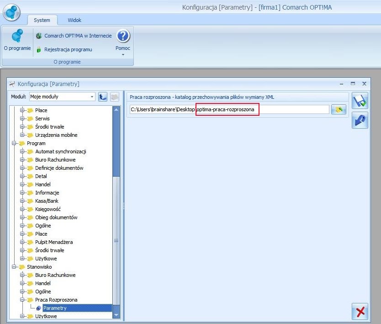Click the panel splitter handle dots

(124, 206)
